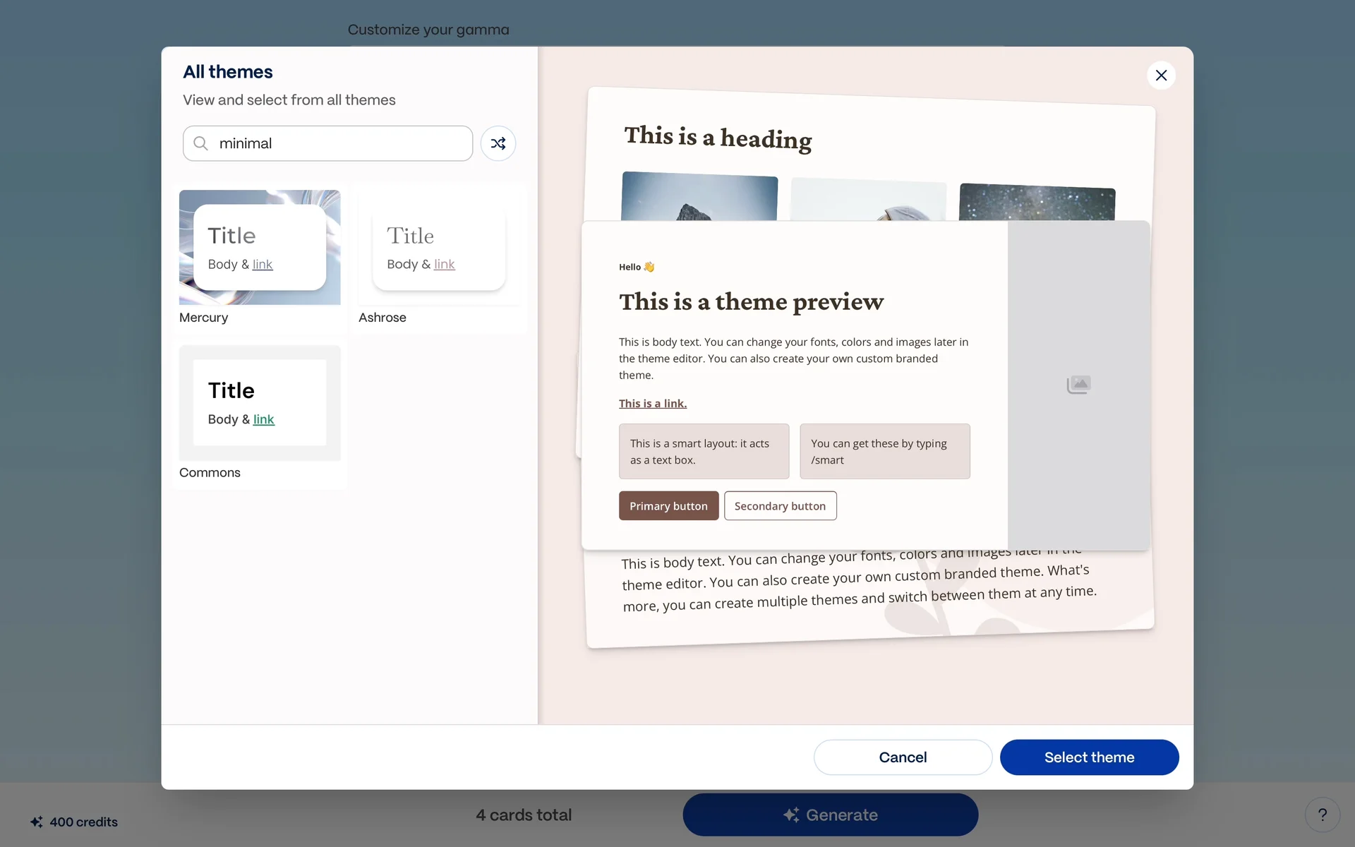Open the 'This is a link.' link
The height and width of the screenshot is (847, 1355).
(652, 404)
